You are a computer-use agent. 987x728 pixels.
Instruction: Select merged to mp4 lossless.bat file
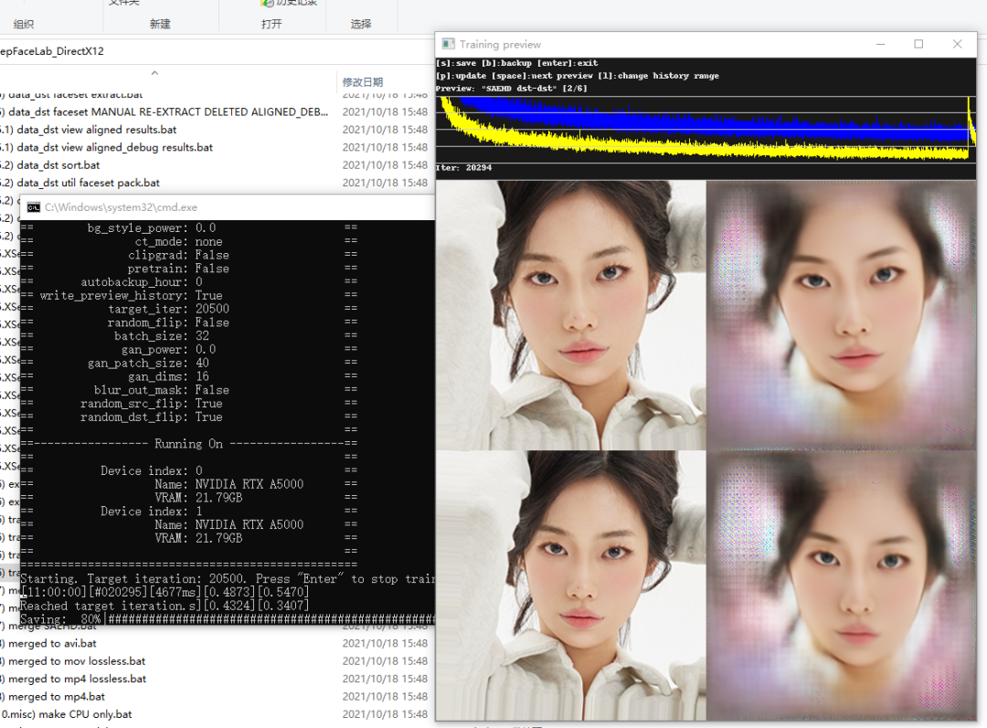(77, 679)
